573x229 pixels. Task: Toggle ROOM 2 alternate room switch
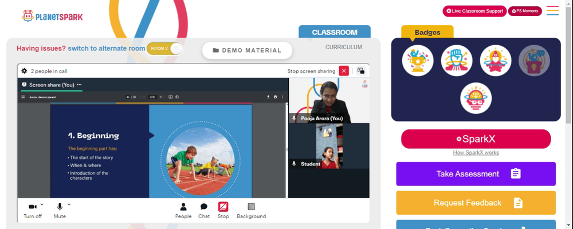(x=164, y=49)
